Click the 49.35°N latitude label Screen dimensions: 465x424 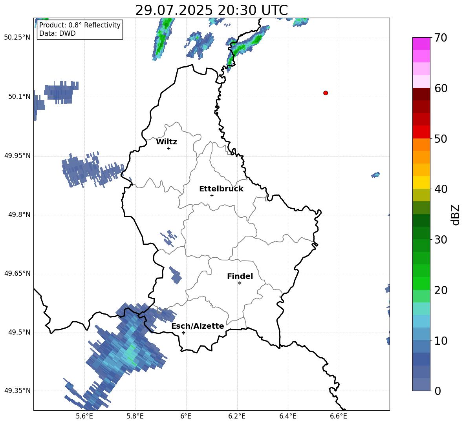point(17,391)
